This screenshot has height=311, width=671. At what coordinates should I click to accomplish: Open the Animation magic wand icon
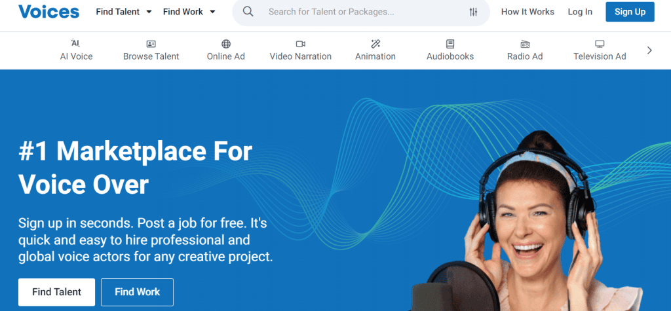pyautogui.click(x=375, y=44)
